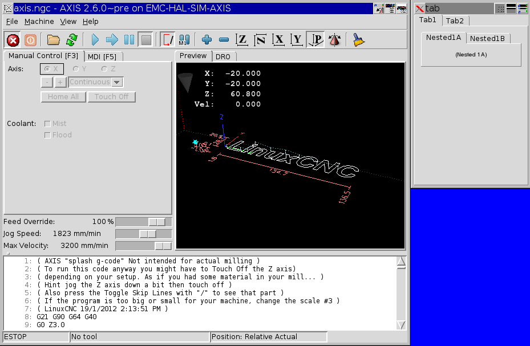
Task: Switch to top view Z icon
Action: (x=242, y=40)
